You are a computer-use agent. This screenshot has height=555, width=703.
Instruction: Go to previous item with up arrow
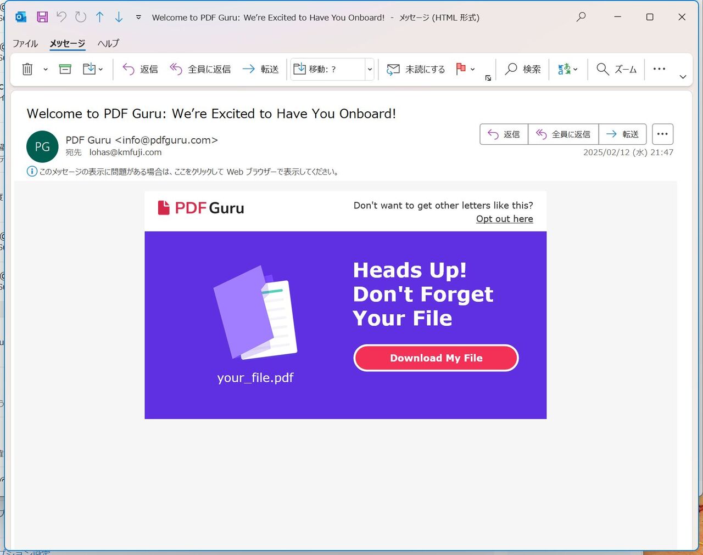[x=100, y=17]
